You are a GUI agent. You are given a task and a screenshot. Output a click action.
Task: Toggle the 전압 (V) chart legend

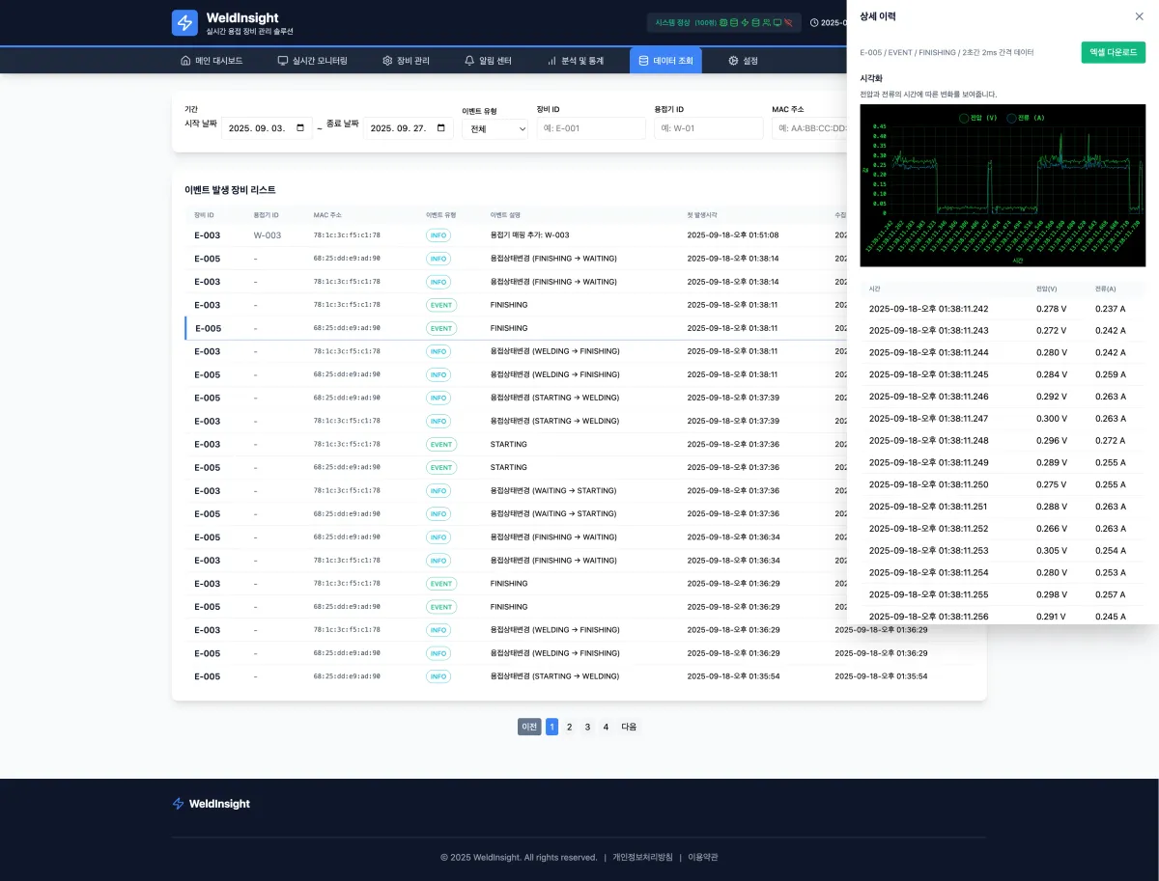[977, 118]
